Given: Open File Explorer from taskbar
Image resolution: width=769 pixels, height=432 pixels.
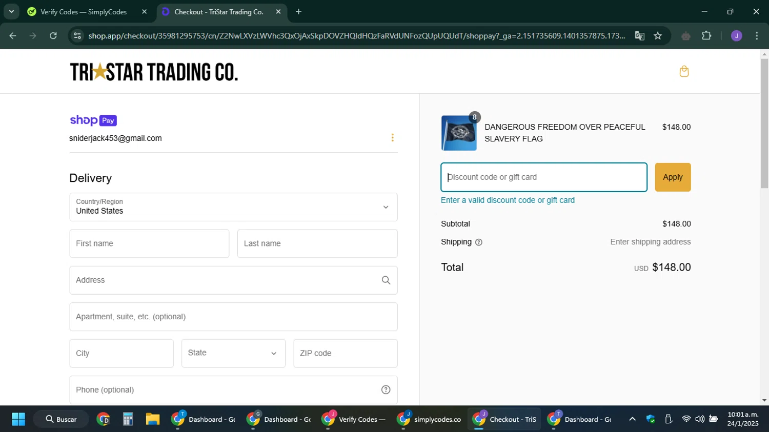Looking at the screenshot, I should (x=153, y=419).
